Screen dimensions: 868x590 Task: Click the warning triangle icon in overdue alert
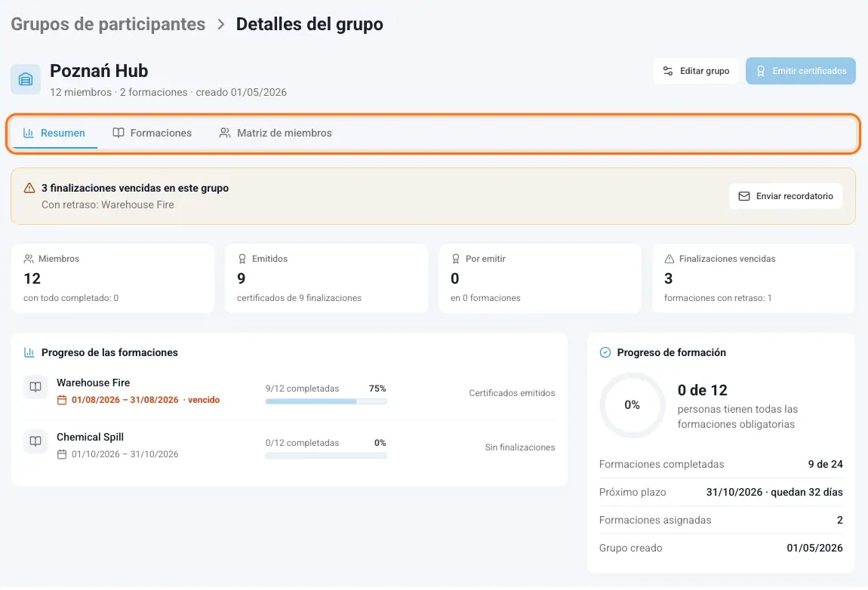(x=29, y=188)
